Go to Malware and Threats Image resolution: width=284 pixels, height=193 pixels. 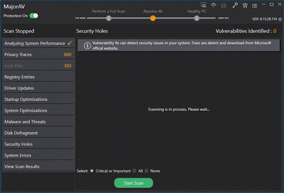(38, 122)
